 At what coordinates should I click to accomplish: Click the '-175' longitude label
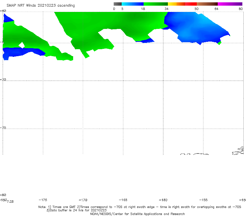[x=43, y=200]
